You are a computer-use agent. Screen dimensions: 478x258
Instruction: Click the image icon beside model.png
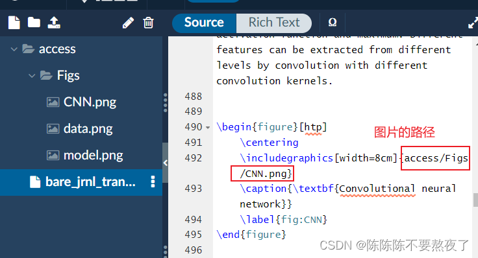[53, 155]
